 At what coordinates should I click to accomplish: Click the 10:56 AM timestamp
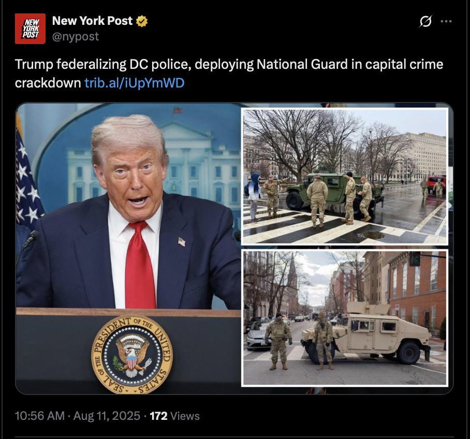[x=39, y=416]
